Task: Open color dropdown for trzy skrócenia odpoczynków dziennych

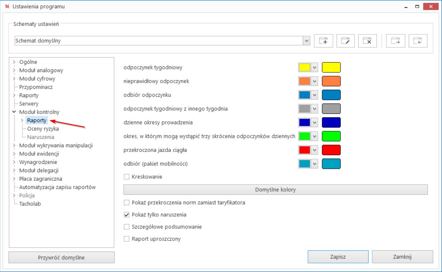Action: [x=314, y=136]
